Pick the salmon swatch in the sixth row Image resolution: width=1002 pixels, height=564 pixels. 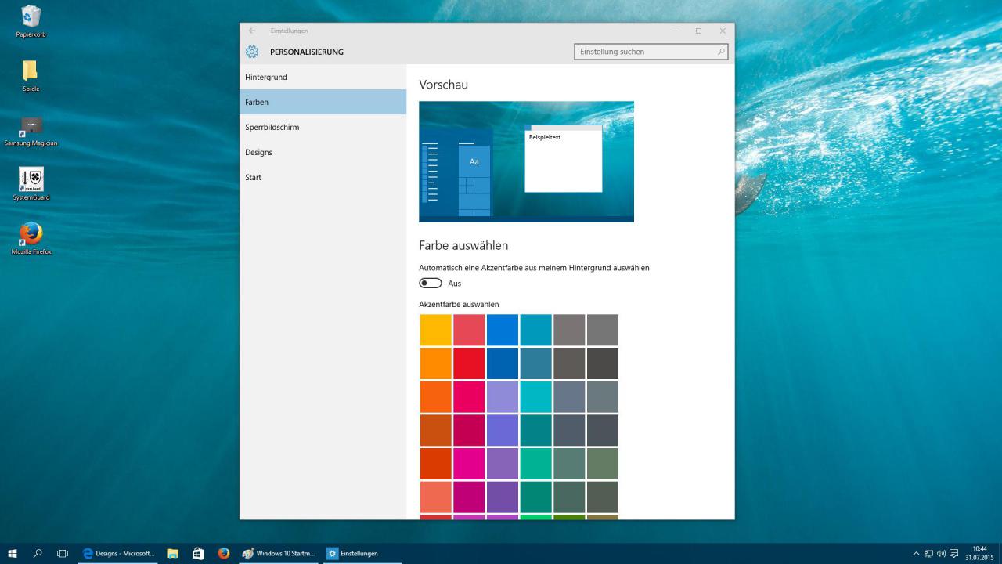click(x=435, y=497)
